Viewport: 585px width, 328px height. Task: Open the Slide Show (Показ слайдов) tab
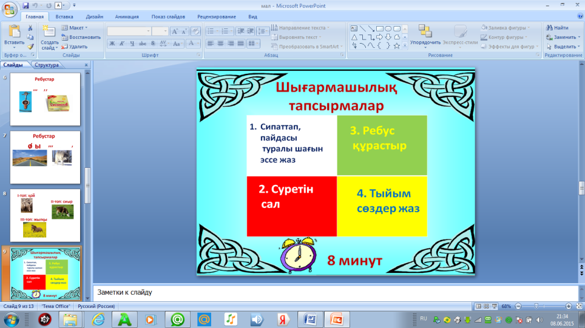[x=168, y=16]
